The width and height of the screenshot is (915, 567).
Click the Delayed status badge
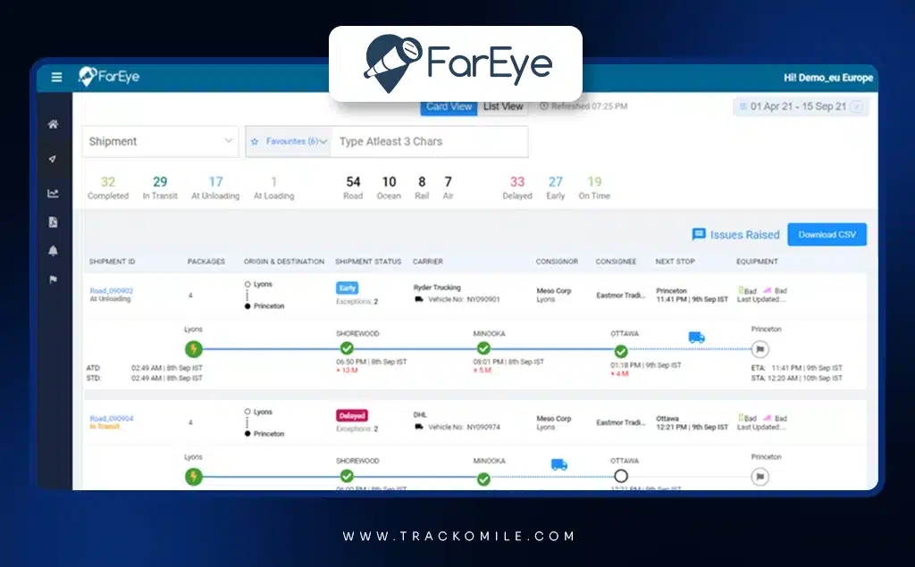tap(352, 416)
